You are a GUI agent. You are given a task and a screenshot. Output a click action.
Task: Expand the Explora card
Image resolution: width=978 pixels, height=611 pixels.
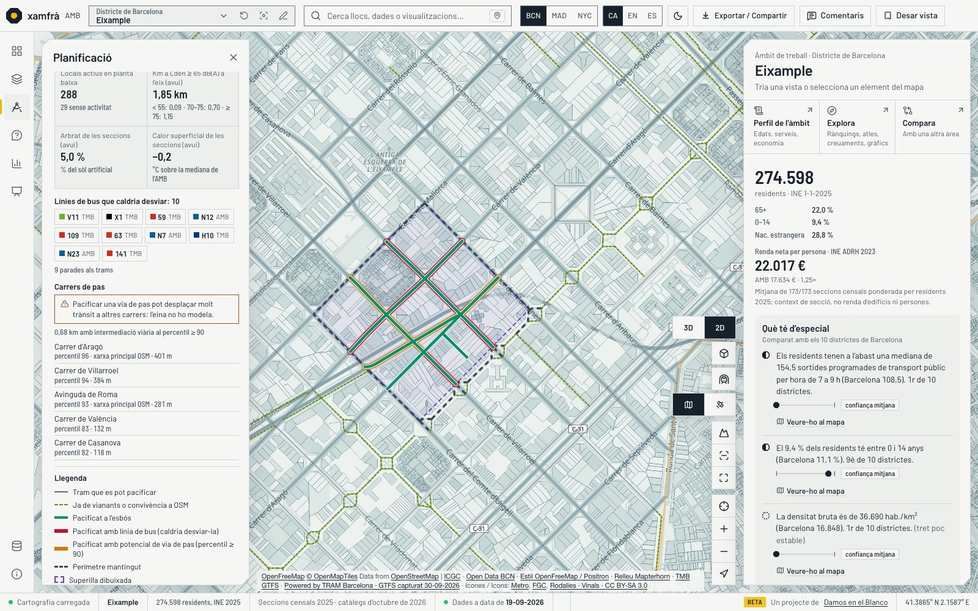[857, 127]
